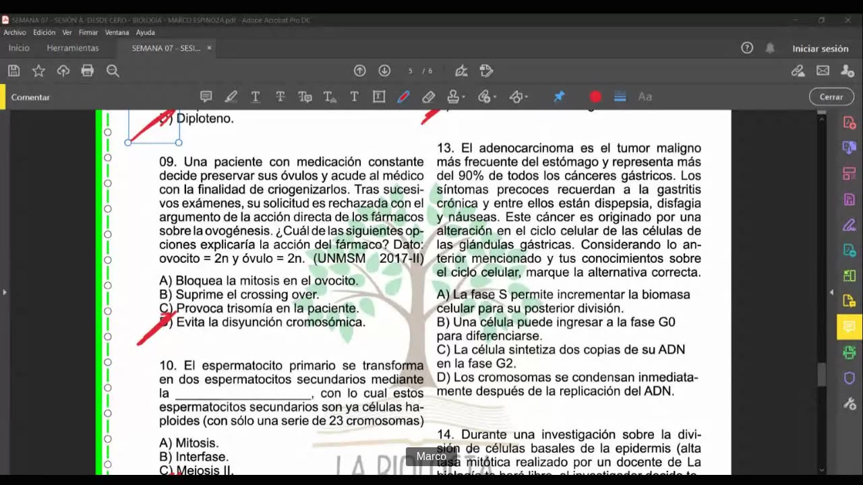This screenshot has width=863, height=485.
Task: Upload the file using the cloud icon
Action: (x=63, y=71)
